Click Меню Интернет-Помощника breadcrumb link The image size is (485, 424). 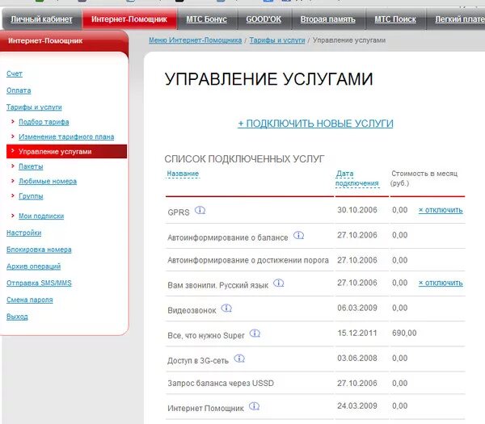point(195,40)
